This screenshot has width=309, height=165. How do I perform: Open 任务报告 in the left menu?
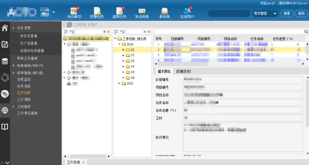24,86
